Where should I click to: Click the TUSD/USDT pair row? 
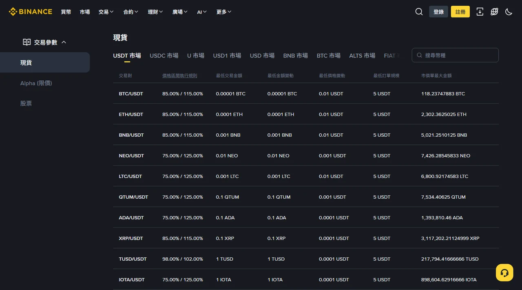[x=306, y=259]
